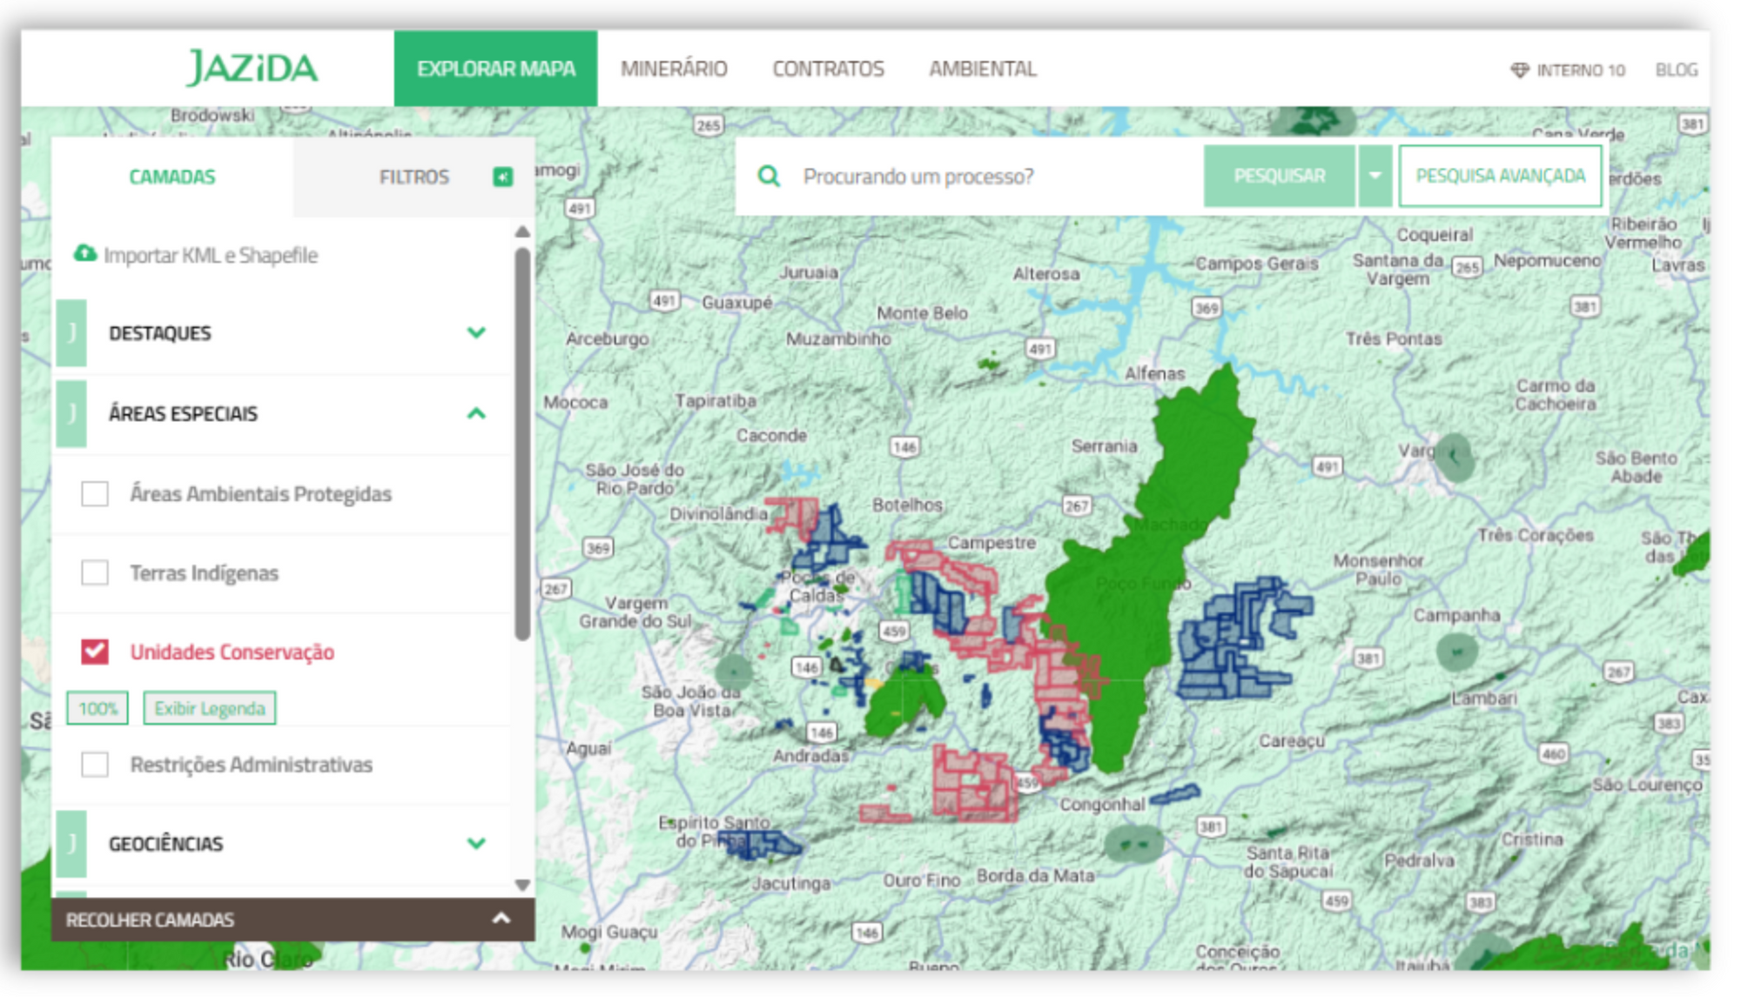Open the Minerário menu

pyautogui.click(x=674, y=69)
